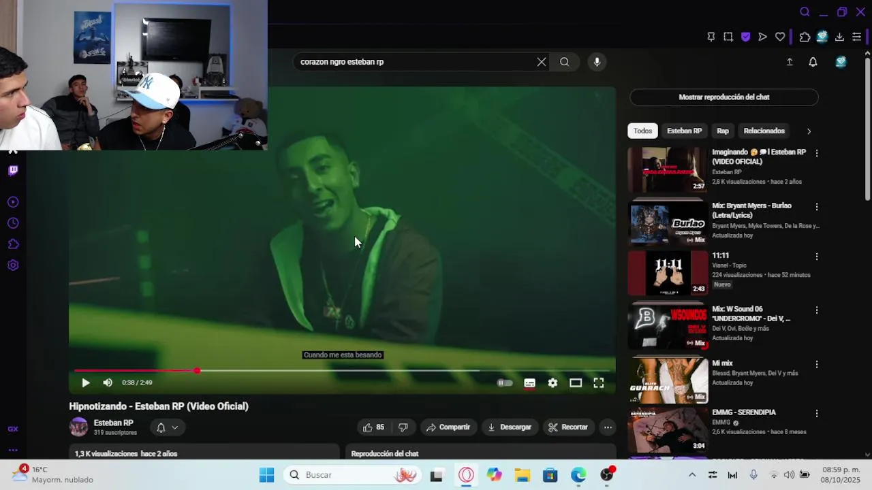
Task: Toggle the autoplay switch in the player
Action: click(505, 383)
